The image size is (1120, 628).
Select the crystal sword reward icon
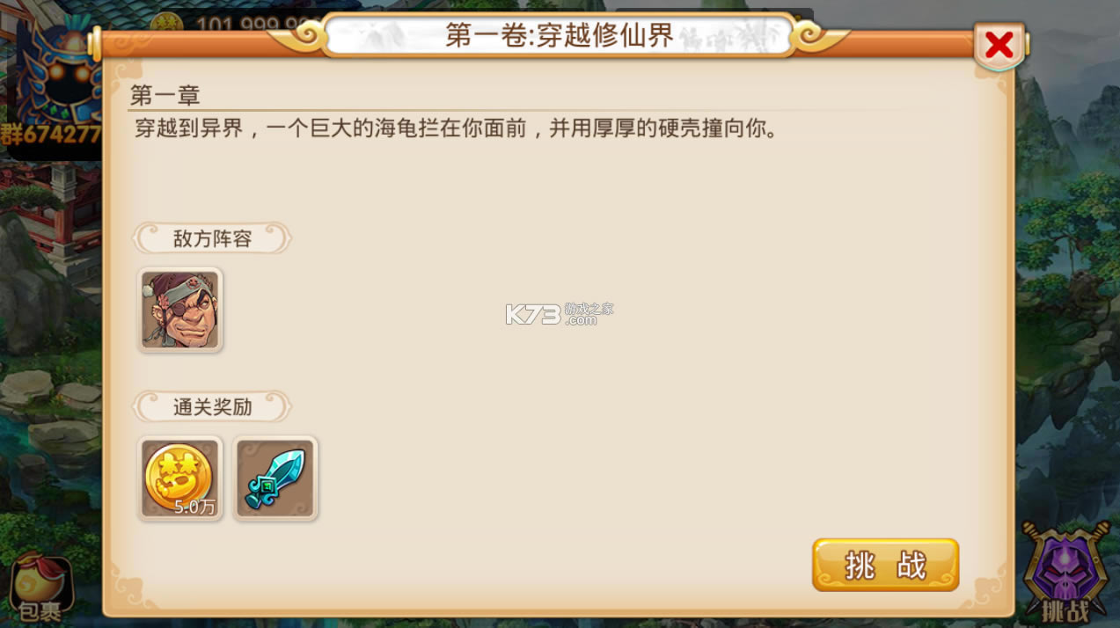tap(275, 478)
